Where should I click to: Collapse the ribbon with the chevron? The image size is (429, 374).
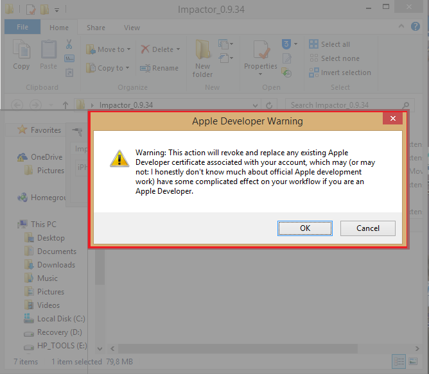tap(401, 26)
